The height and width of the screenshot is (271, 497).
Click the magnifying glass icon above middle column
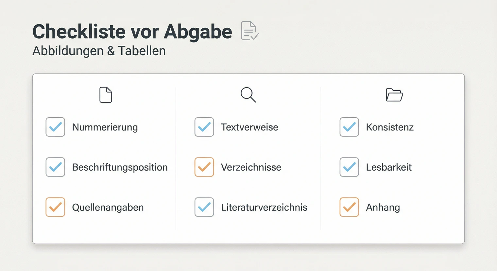(248, 95)
